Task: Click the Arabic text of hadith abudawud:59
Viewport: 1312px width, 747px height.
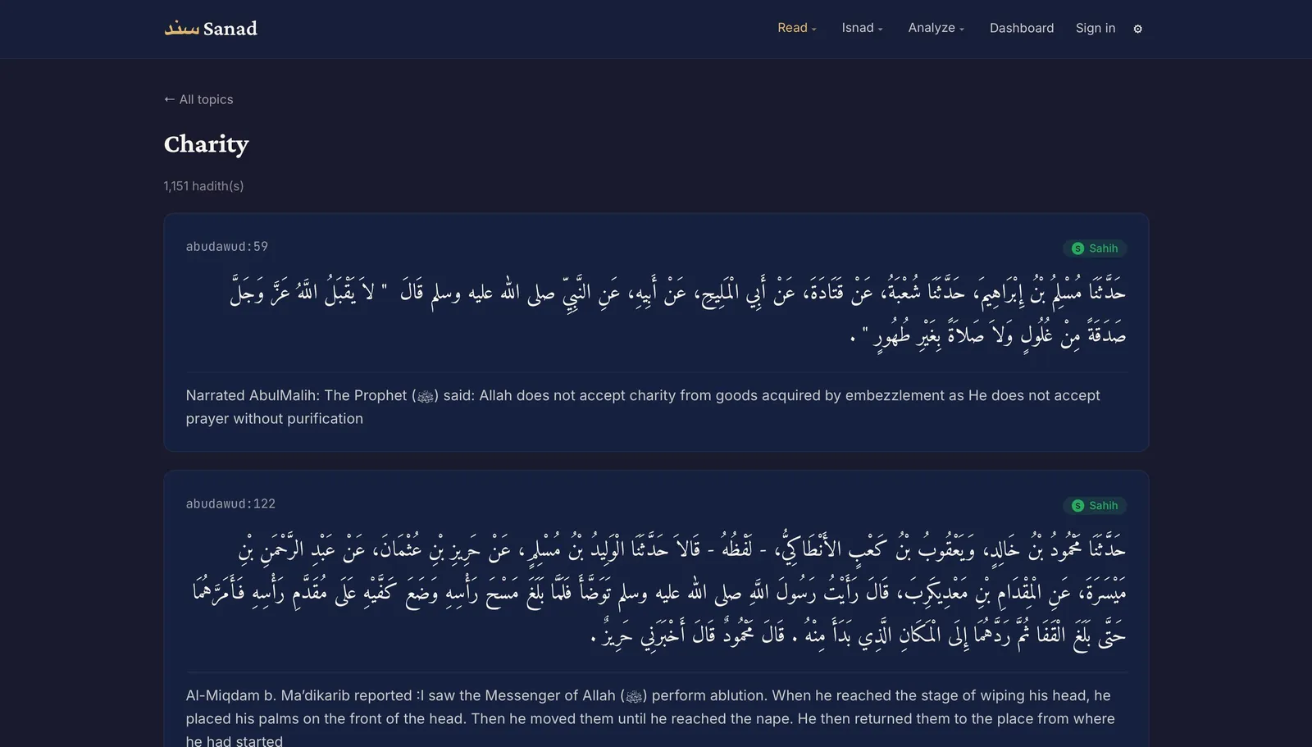Action: click(x=677, y=313)
